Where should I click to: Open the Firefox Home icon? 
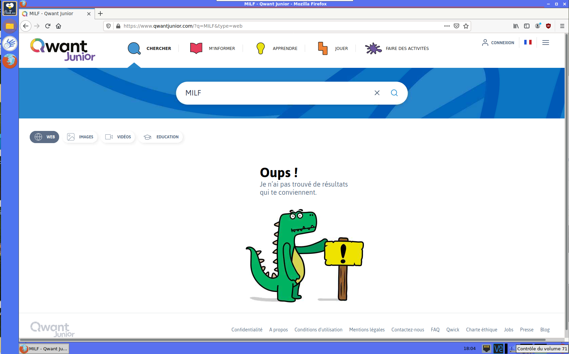tap(58, 26)
